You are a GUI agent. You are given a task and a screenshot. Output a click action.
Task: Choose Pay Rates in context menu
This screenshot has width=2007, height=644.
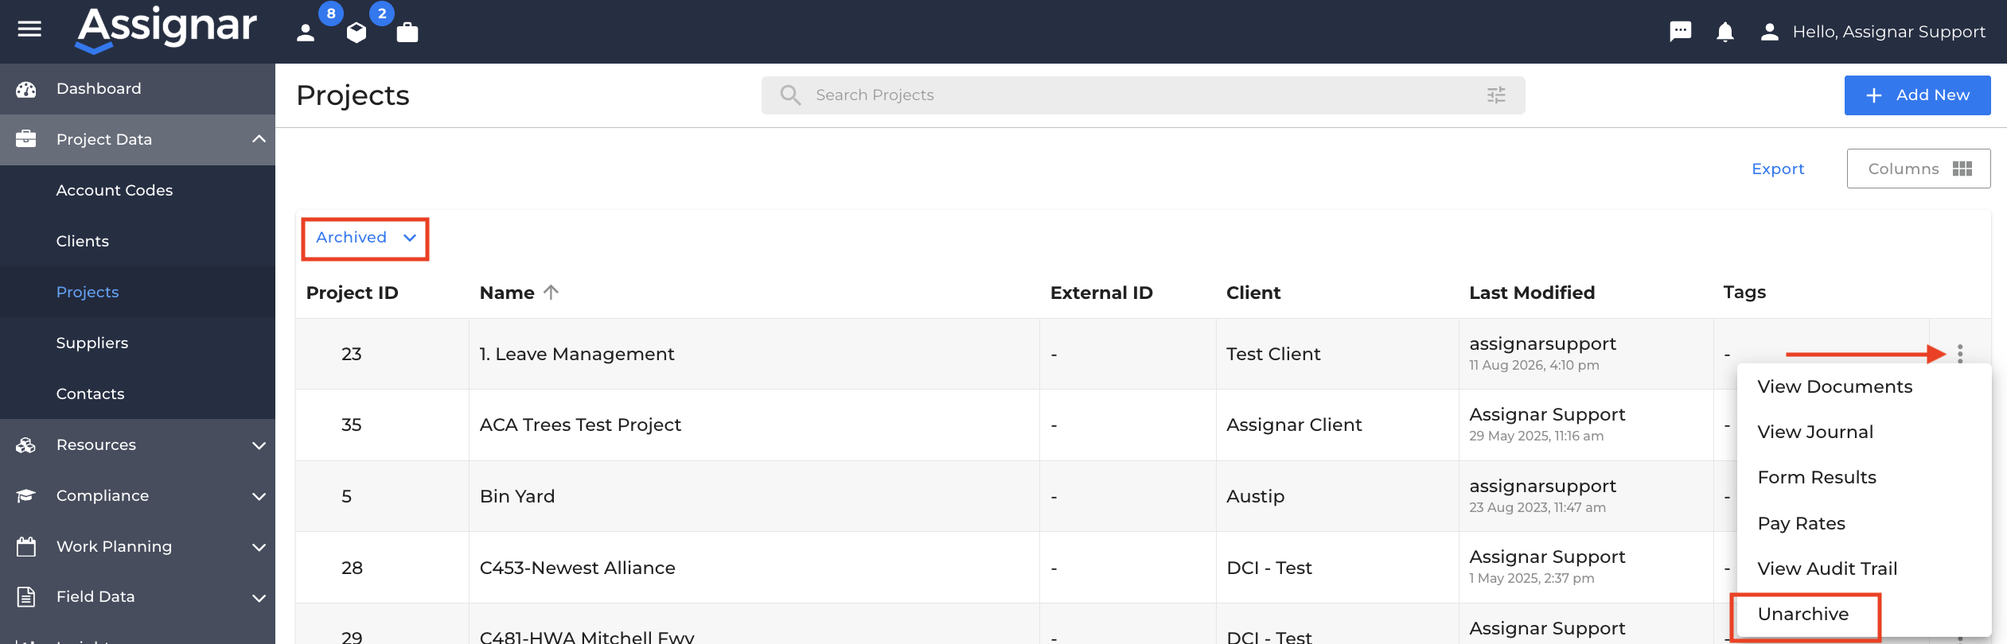[x=1801, y=524]
